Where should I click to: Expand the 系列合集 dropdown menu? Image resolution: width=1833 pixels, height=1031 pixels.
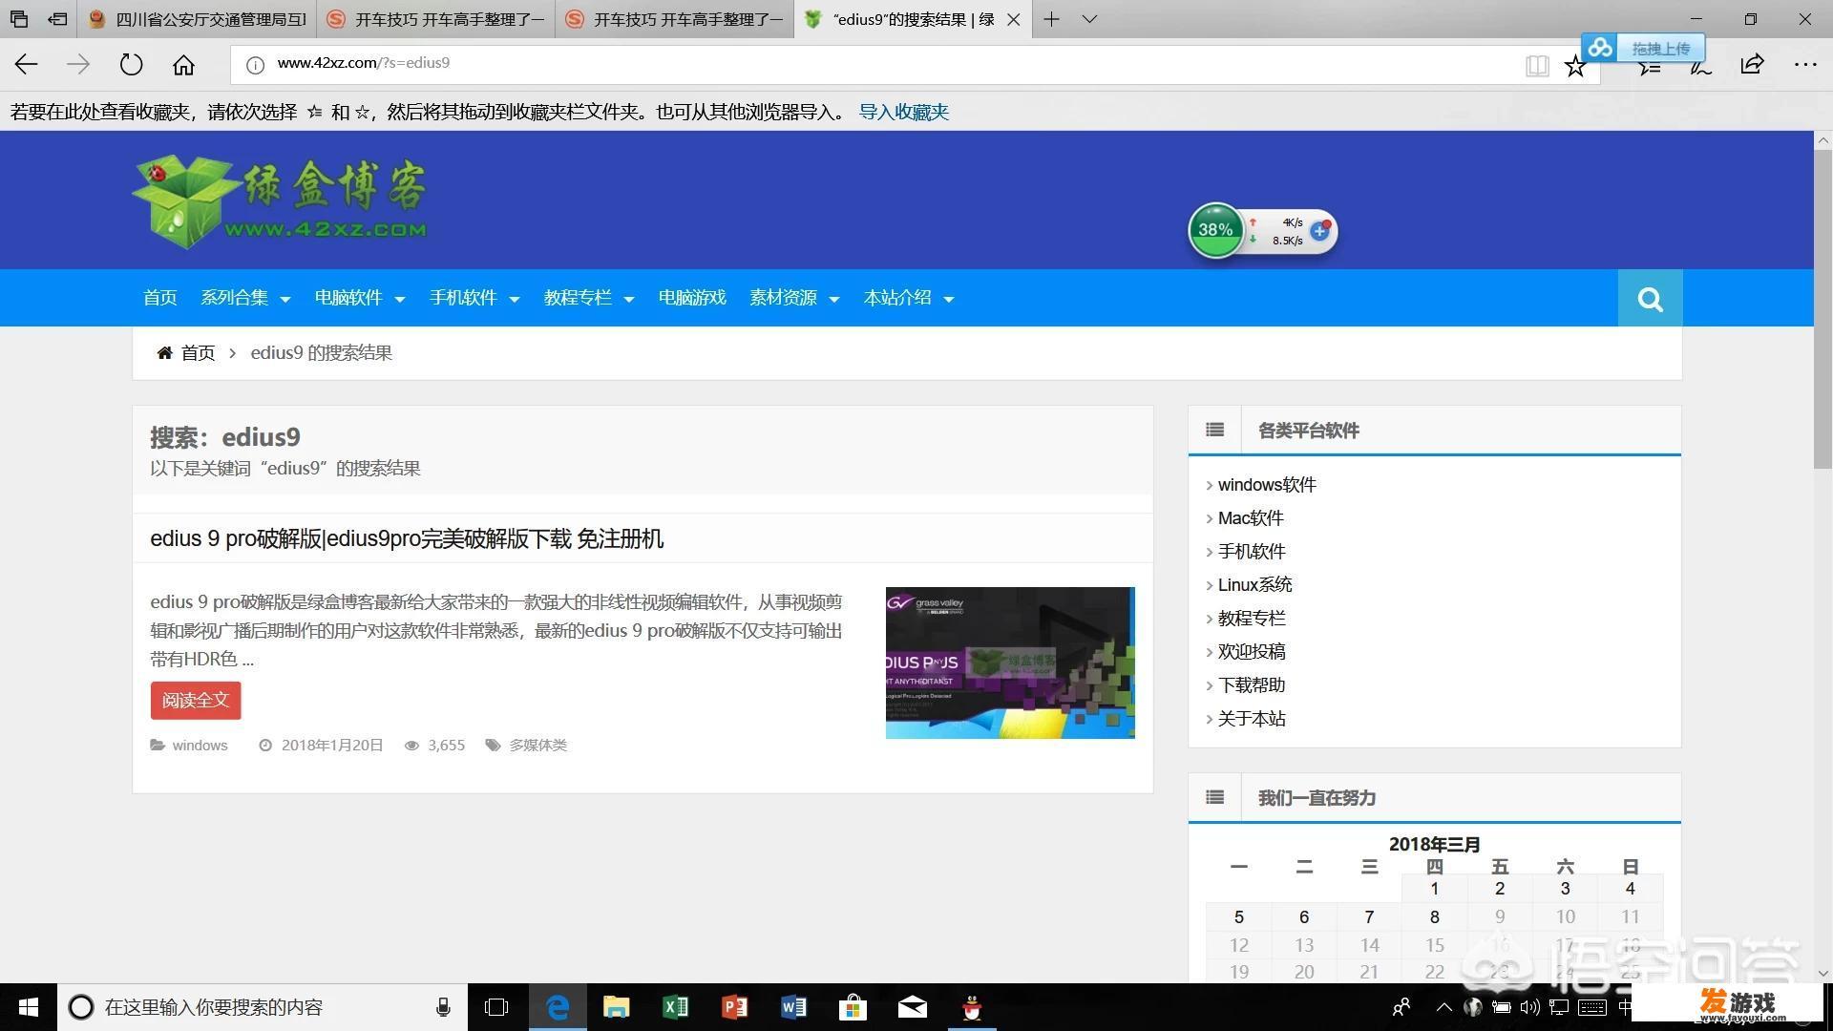point(245,298)
